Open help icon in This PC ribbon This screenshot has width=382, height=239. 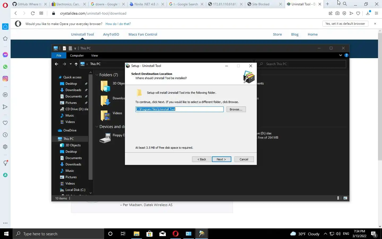click(x=346, y=55)
